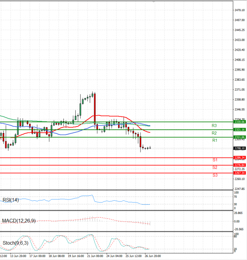Click the 19 Jun 16:00 time label

point(76,256)
